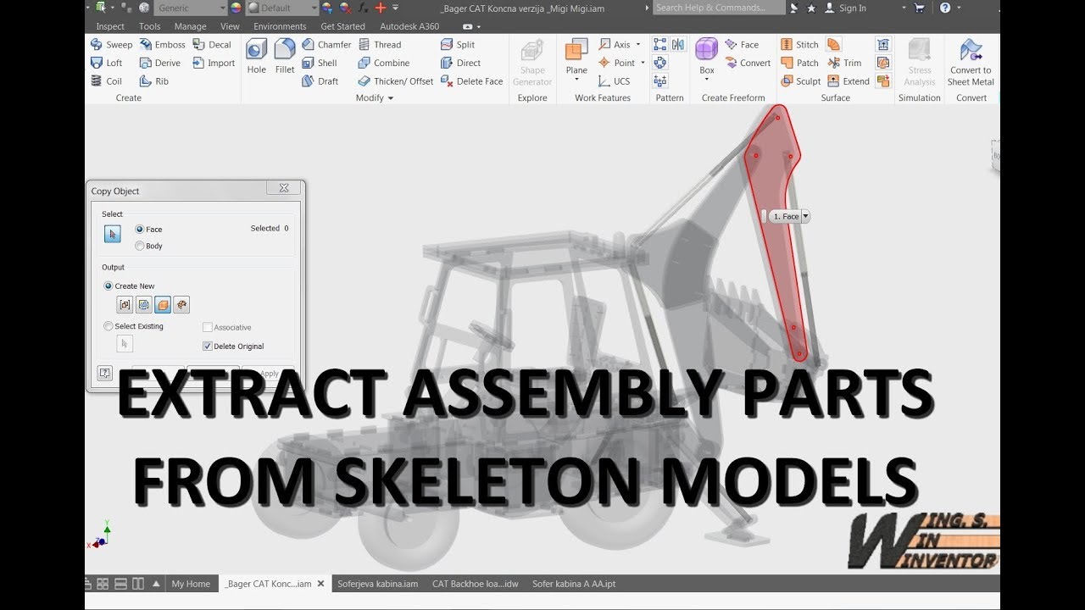Screen dimensions: 1085x610
Task: Select the Face radio button
Action: click(149, 230)
